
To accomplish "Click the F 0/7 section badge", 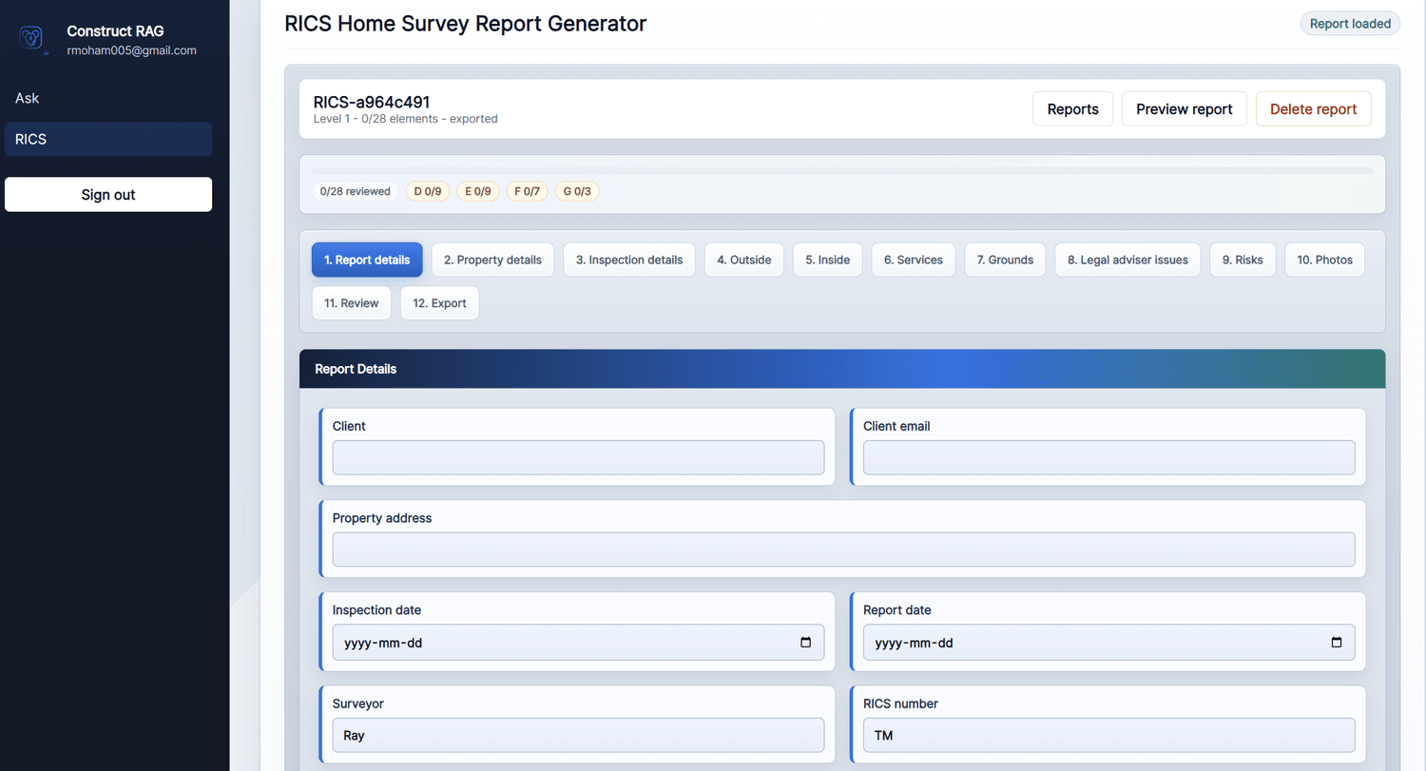I will coord(528,191).
